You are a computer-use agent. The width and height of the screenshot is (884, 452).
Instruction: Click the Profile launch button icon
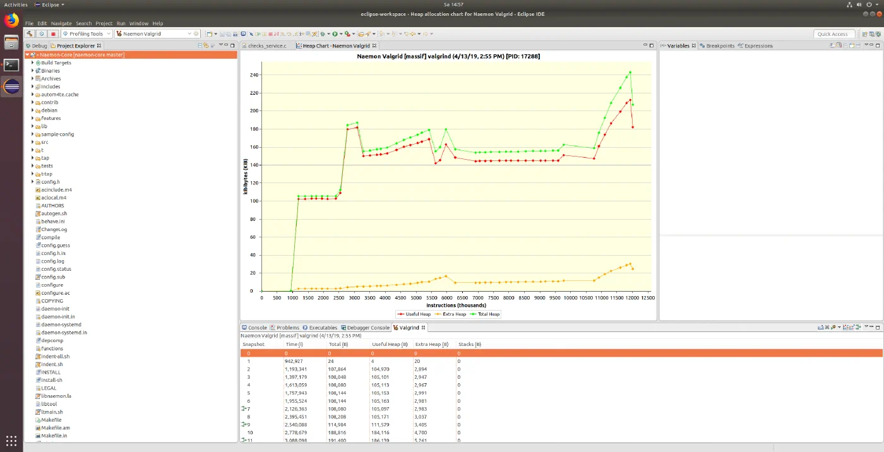click(41, 33)
